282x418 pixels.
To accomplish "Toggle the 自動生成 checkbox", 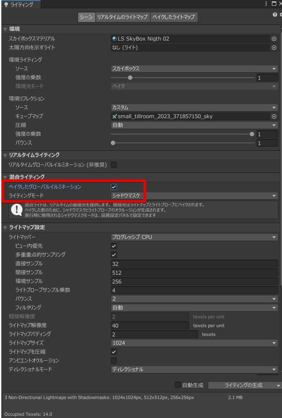I will tap(178, 385).
